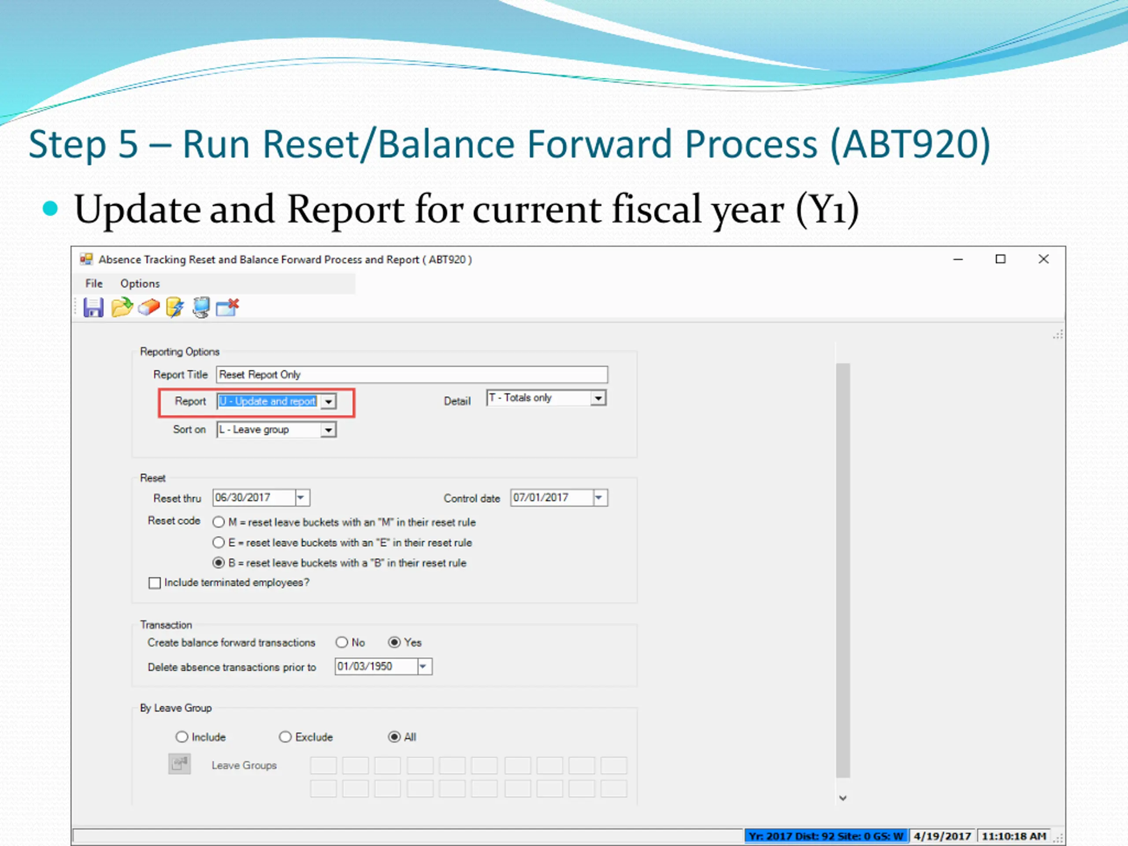Select the All leave group radio button
The image size is (1128, 846).
(394, 737)
